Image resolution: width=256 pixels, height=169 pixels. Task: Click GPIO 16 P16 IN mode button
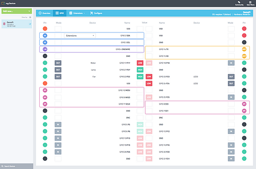click(231, 145)
